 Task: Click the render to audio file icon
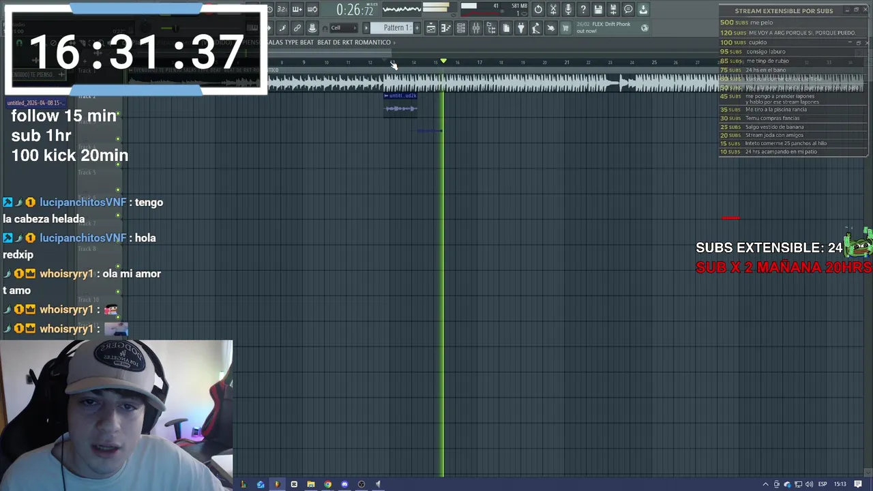pyautogui.click(x=613, y=10)
